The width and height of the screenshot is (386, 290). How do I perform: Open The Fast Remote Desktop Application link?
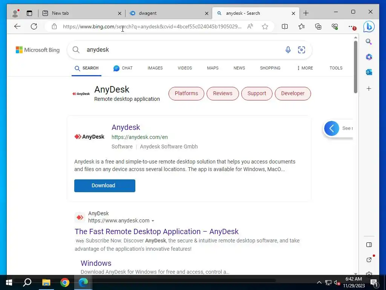pyautogui.click(x=156, y=231)
